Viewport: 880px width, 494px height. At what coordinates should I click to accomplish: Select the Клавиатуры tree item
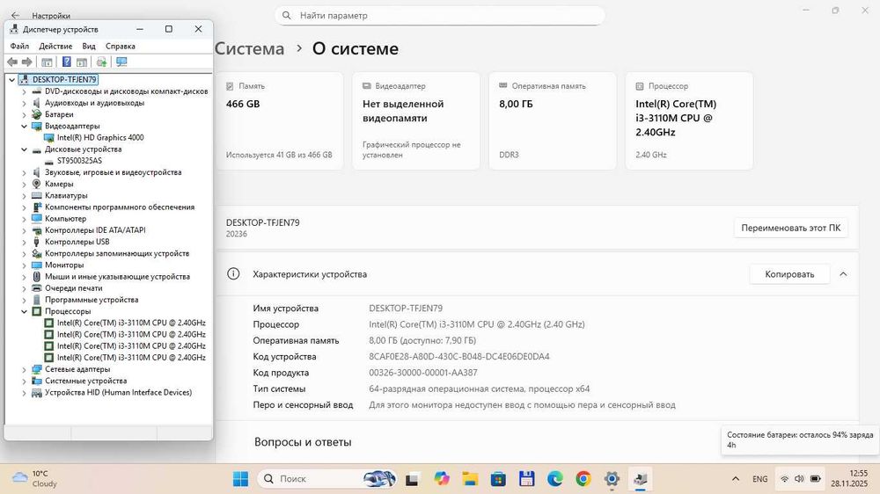tap(66, 196)
